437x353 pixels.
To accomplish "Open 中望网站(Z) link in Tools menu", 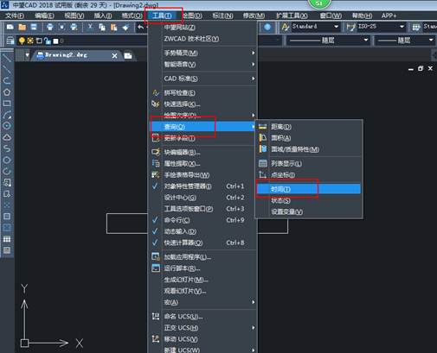I will 202,28.
